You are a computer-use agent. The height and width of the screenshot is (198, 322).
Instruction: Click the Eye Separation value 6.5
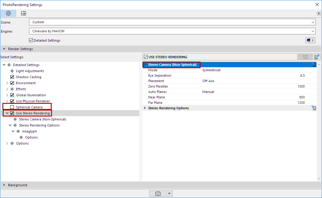(x=302, y=75)
